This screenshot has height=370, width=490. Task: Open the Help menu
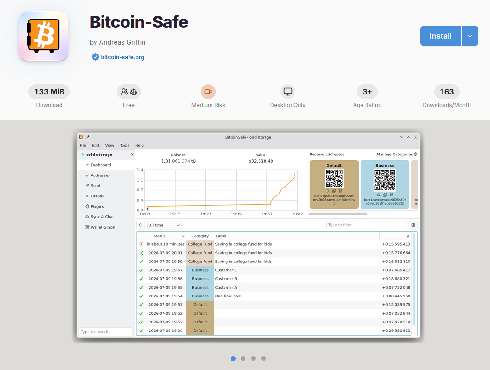pyautogui.click(x=139, y=145)
